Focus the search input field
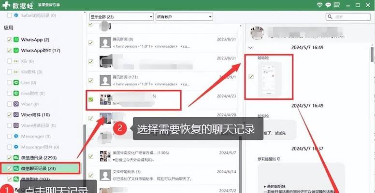Screen dimensions: 375x193 [348, 17]
